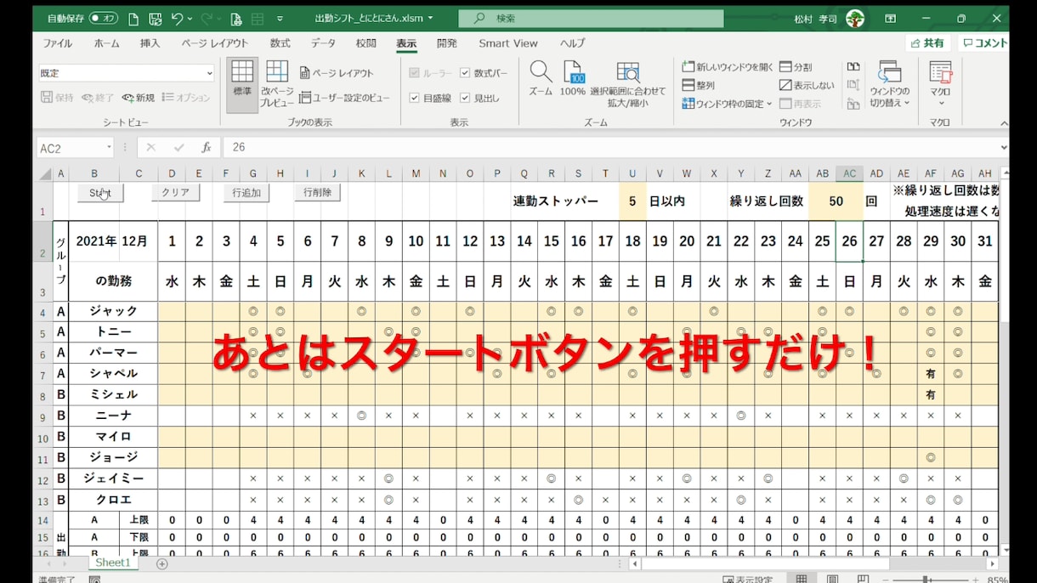Image resolution: width=1037 pixels, height=583 pixels.
Task: Switch to ページ レイアウト workbook view
Action: tap(337, 74)
